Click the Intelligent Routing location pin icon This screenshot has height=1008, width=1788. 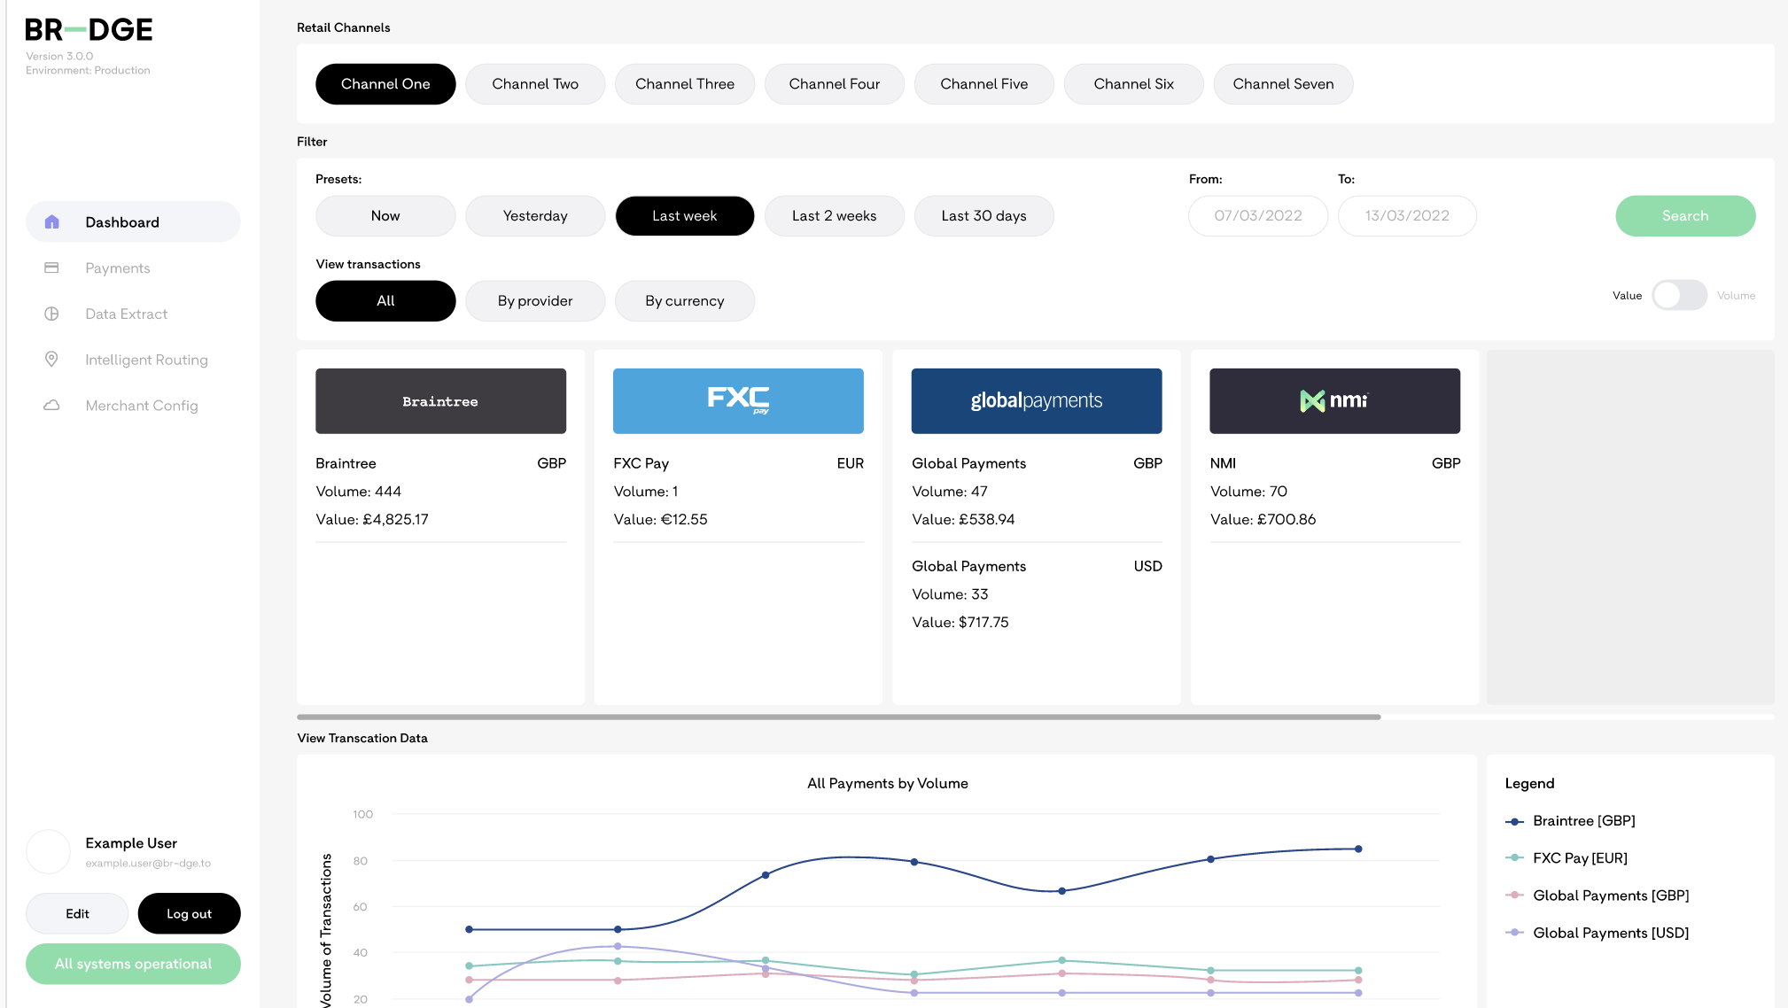point(52,360)
